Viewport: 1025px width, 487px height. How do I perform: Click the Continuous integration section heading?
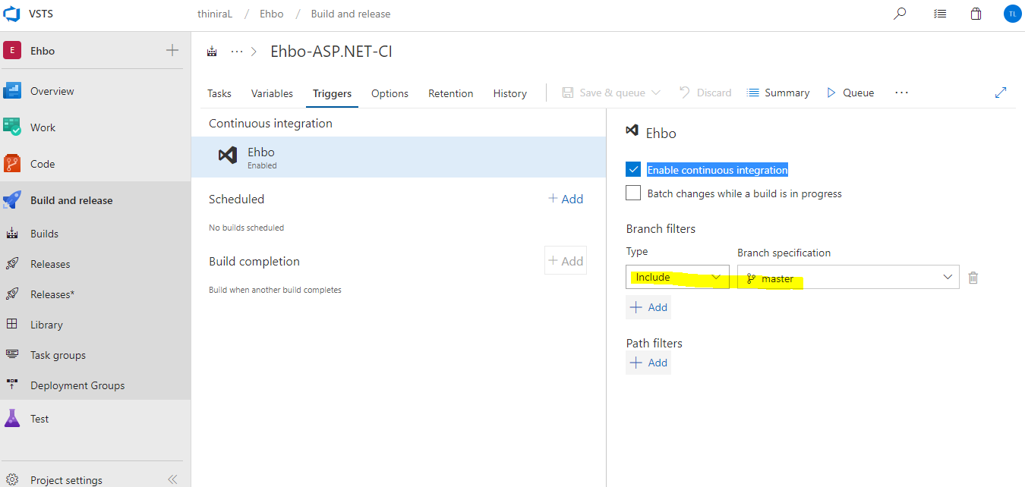[270, 123]
